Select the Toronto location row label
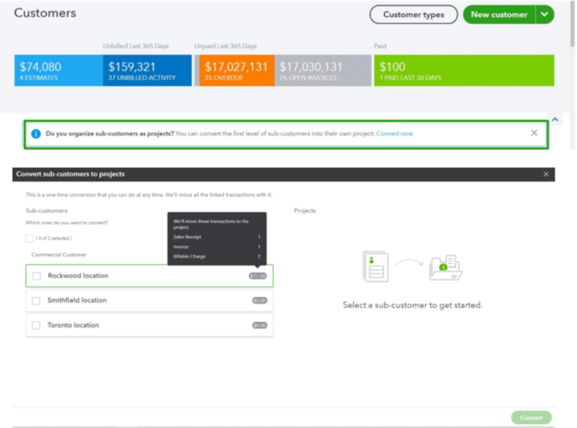The image size is (577, 428). [73, 325]
